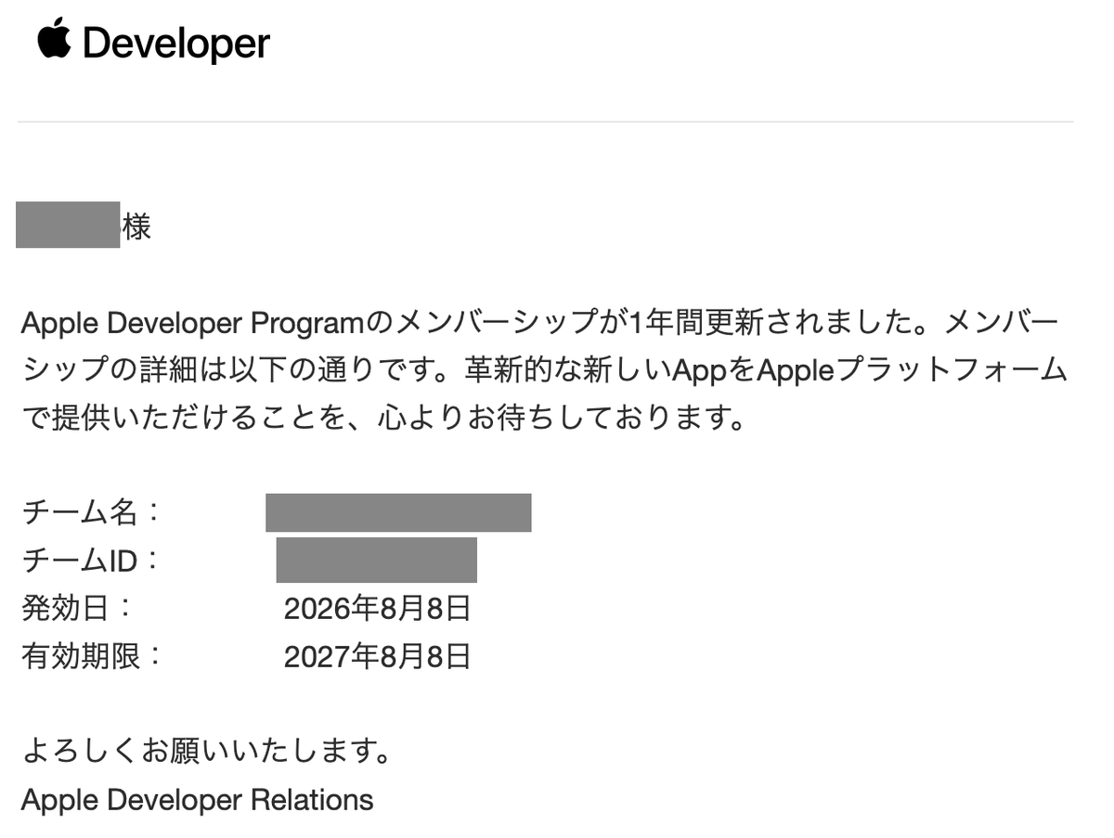The width and height of the screenshot is (1114, 838).
Task: Select the date 2026年8月8日
Action: coord(378,609)
